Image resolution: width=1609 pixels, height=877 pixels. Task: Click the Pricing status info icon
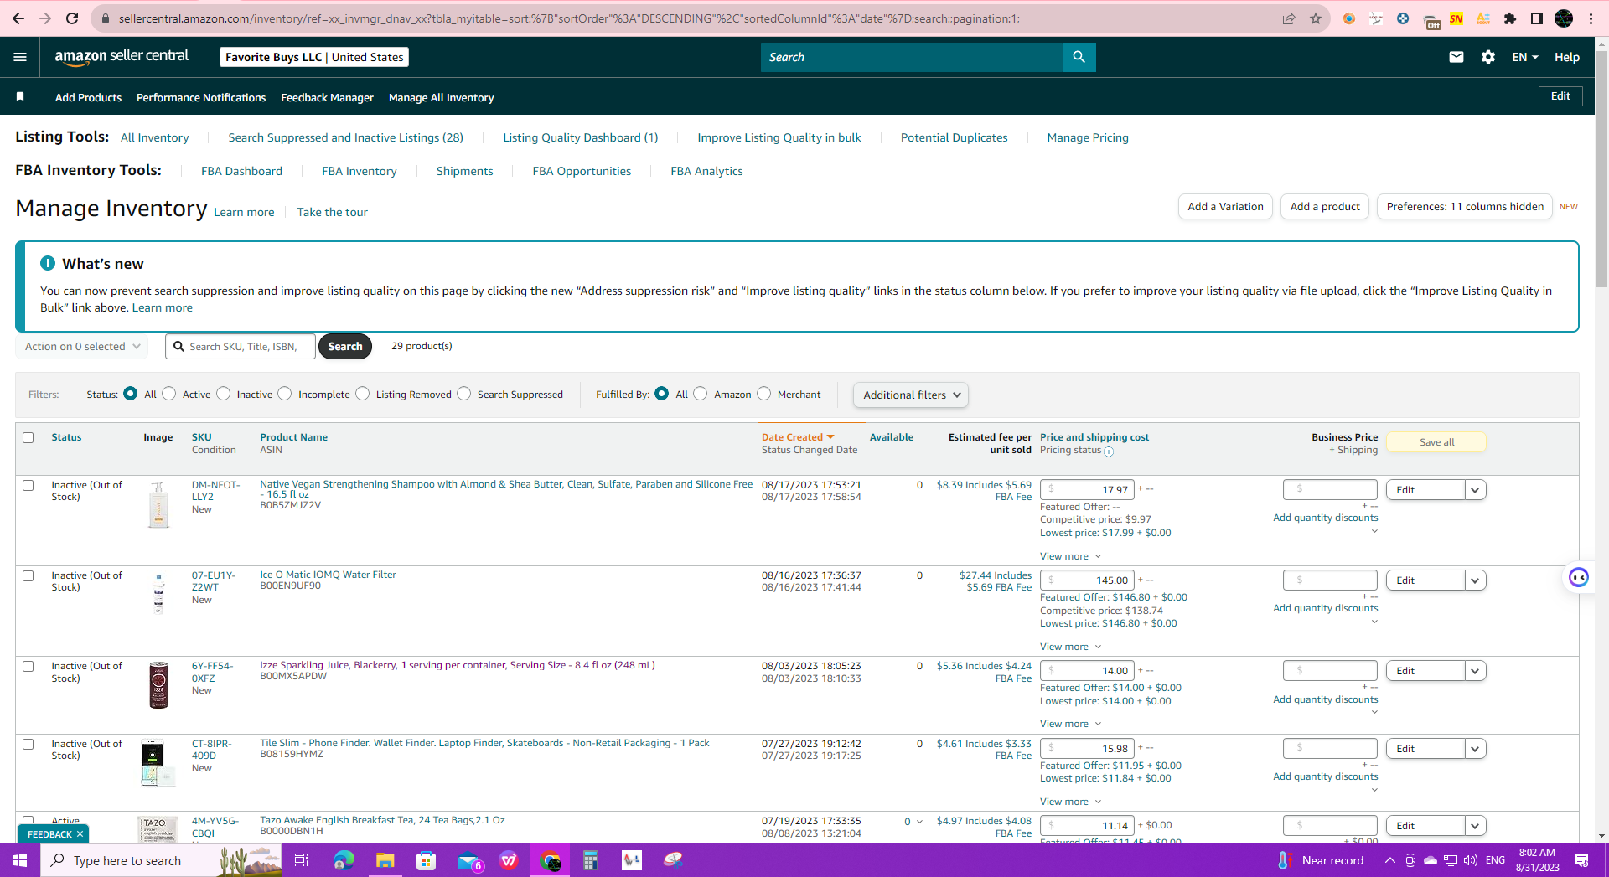[x=1109, y=451]
